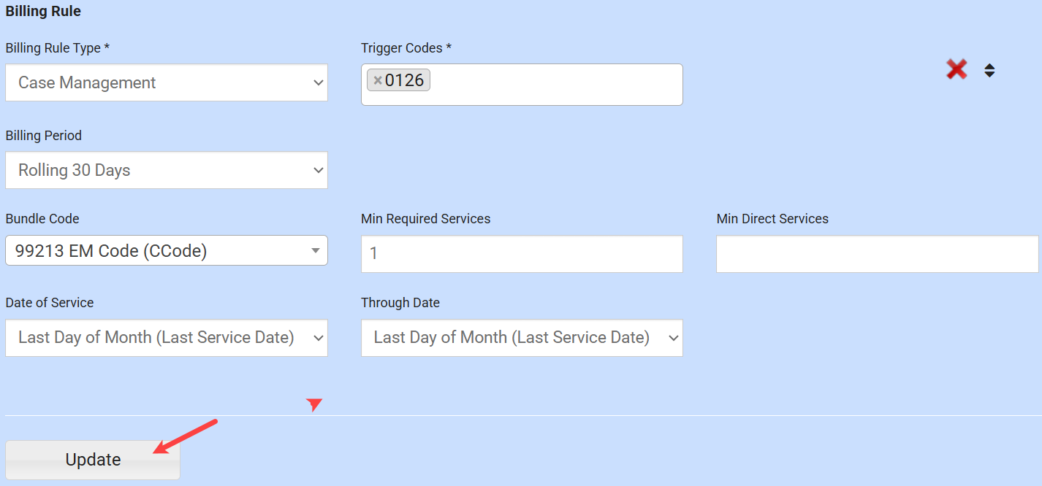Remove the 0126 trigger code tag
This screenshot has width=1042, height=486.
(x=378, y=81)
